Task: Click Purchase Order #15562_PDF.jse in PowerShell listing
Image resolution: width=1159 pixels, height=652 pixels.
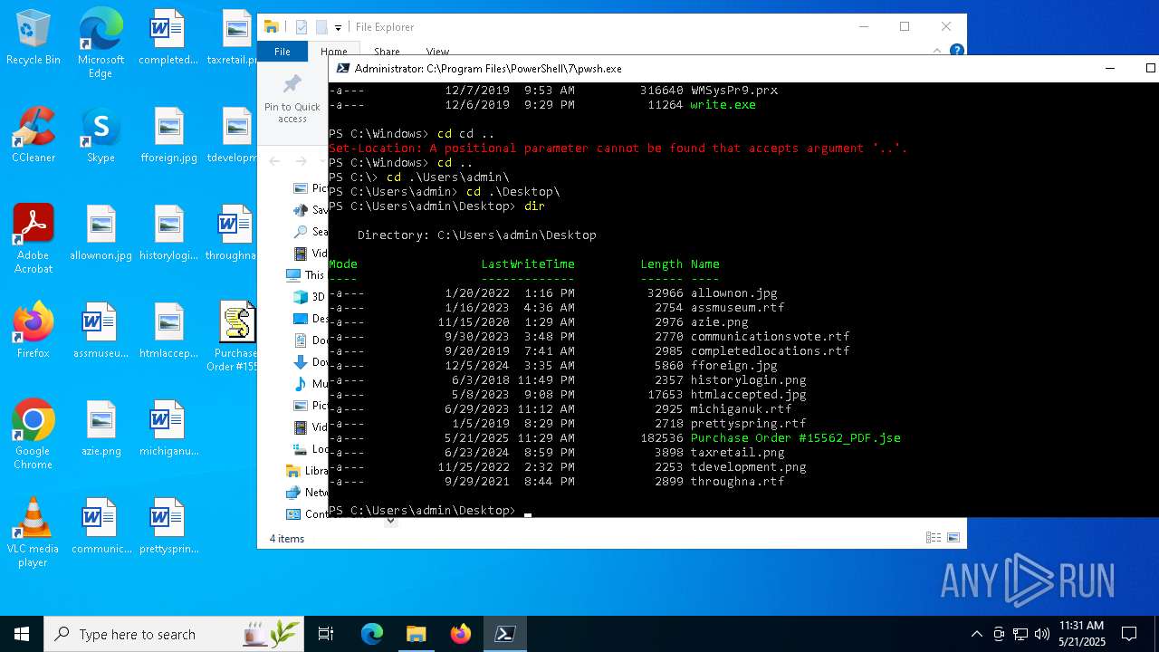Action: (795, 438)
